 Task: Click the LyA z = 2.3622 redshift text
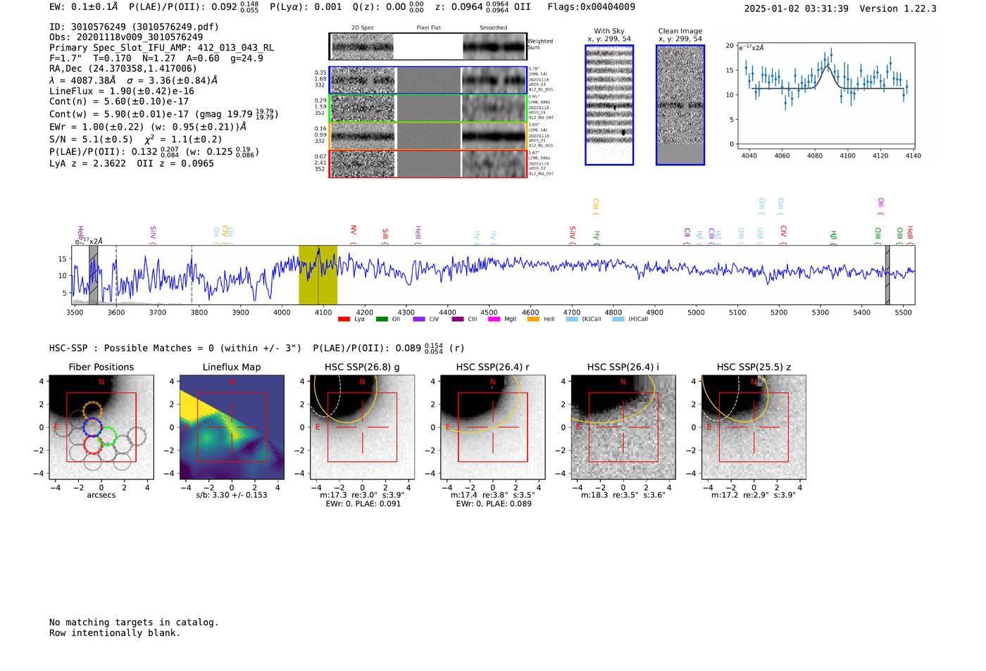(87, 163)
